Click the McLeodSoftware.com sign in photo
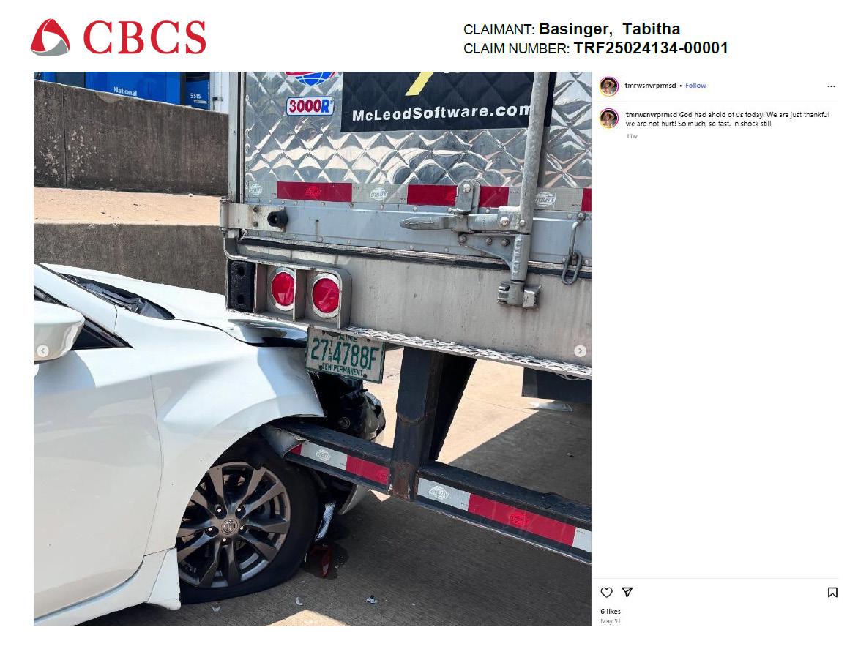The width and height of the screenshot is (858, 660). click(x=441, y=113)
